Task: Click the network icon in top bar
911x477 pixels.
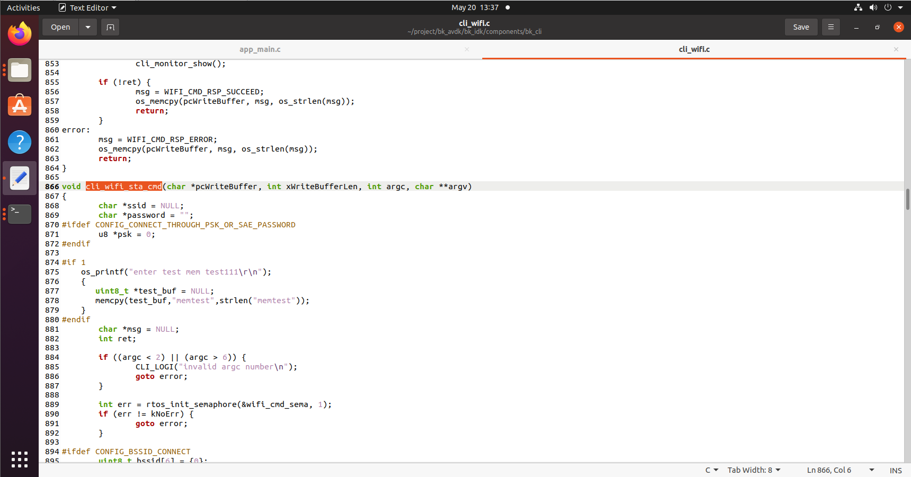Action: [x=858, y=7]
